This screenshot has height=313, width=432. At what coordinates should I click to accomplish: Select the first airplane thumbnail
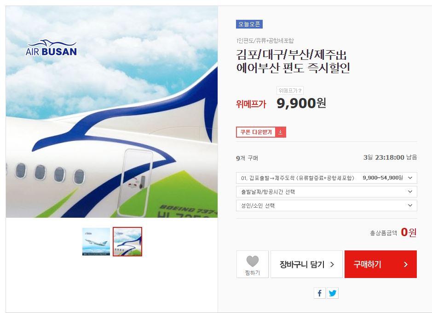click(96, 242)
